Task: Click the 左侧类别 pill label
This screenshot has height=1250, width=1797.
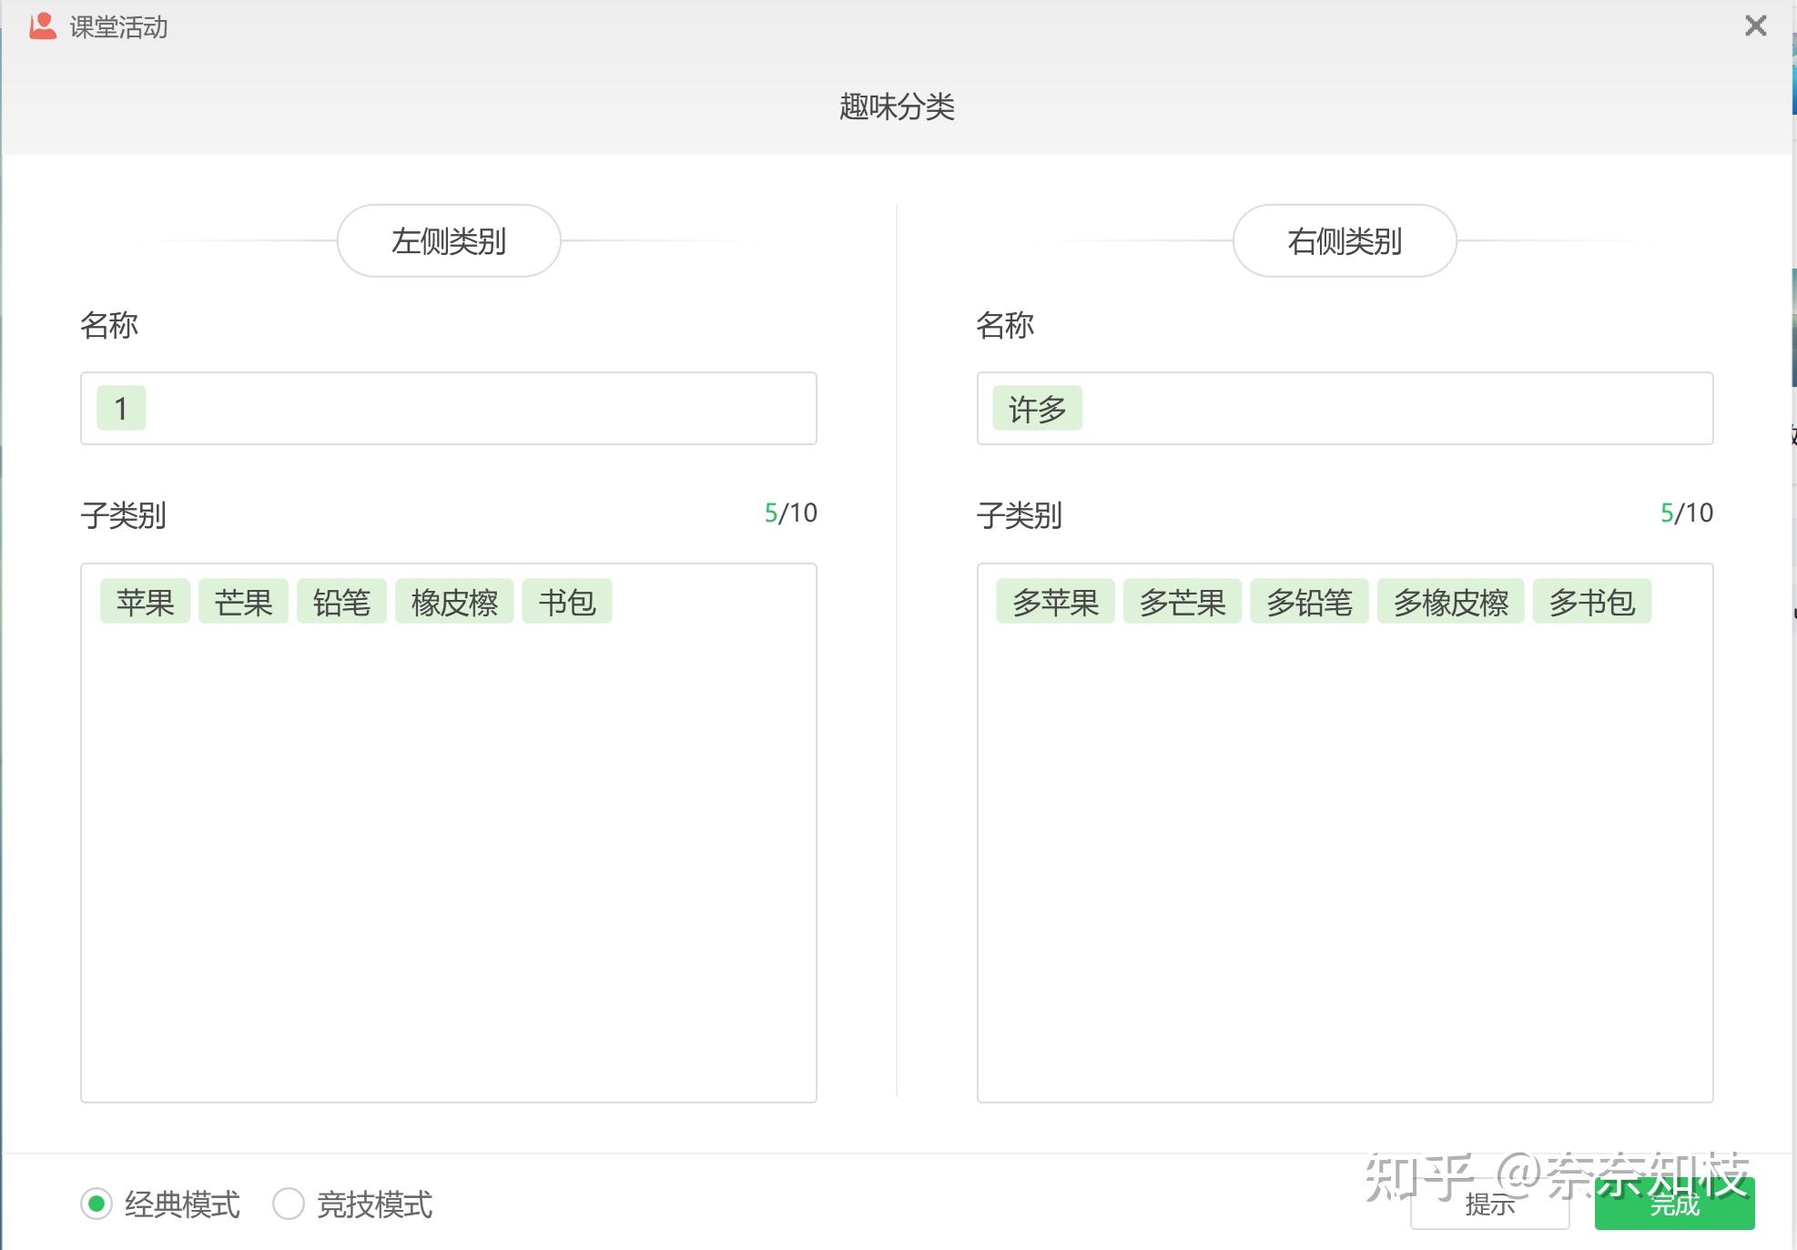Action: [449, 240]
